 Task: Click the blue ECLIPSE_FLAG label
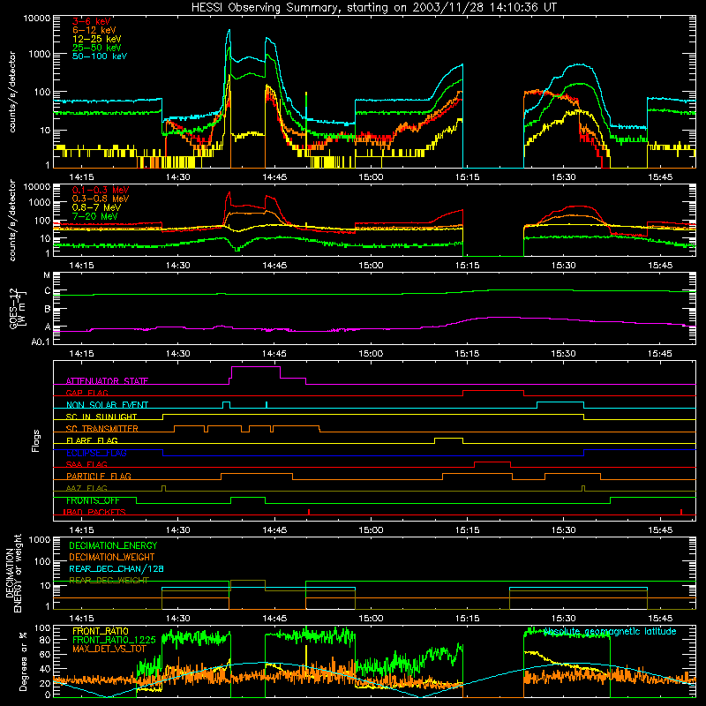pyautogui.click(x=96, y=453)
